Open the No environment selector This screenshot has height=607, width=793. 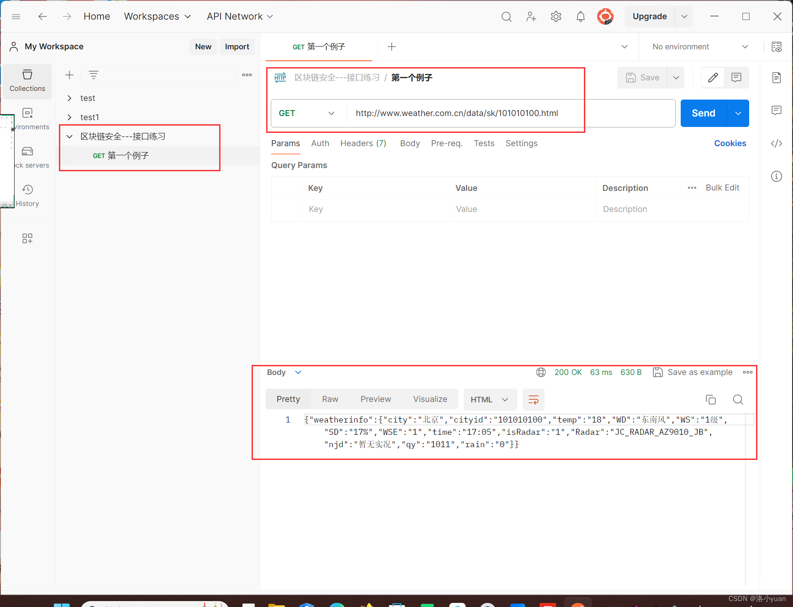[x=700, y=47]
